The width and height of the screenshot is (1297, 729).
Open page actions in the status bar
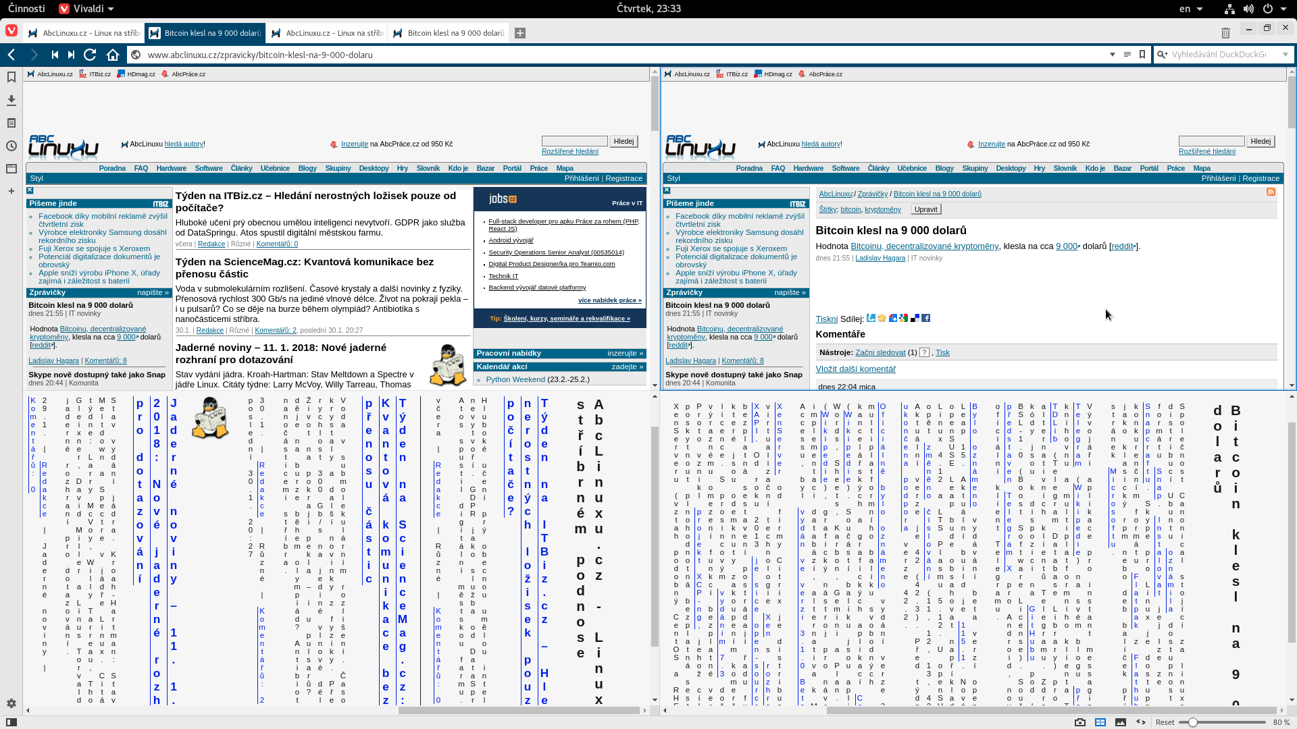1141,722
